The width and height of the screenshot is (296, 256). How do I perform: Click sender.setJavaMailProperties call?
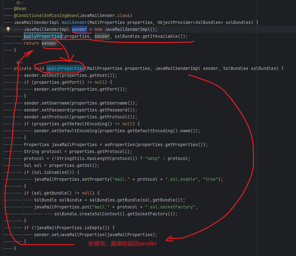tap(96, 235)
